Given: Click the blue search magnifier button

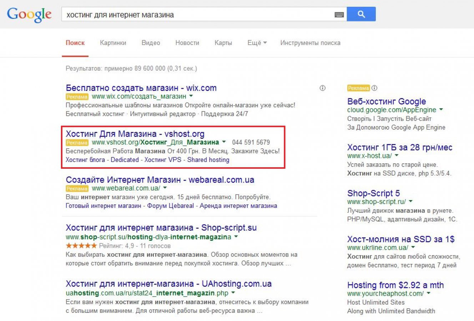Looking at the screenshot, I should [361, 14].
